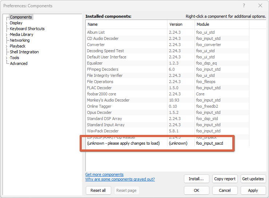Select the Monkey's Audio Decoder row

(x=167, y=100)
